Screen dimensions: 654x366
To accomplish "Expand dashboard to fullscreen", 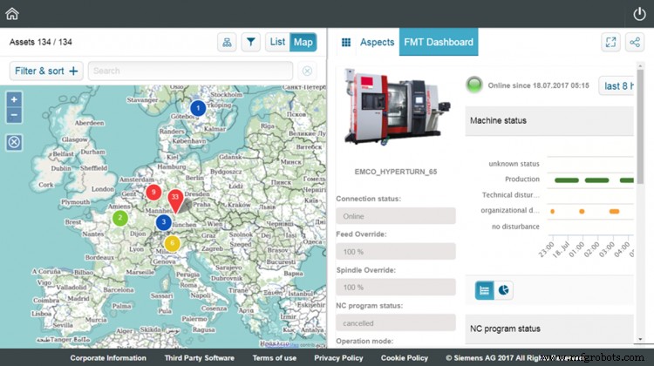I will (x=610, y=42).
